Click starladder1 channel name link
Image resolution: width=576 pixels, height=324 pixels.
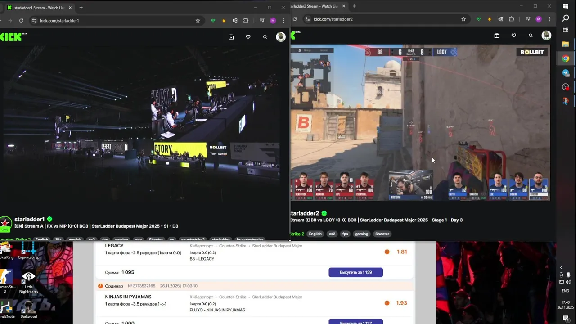30,220
